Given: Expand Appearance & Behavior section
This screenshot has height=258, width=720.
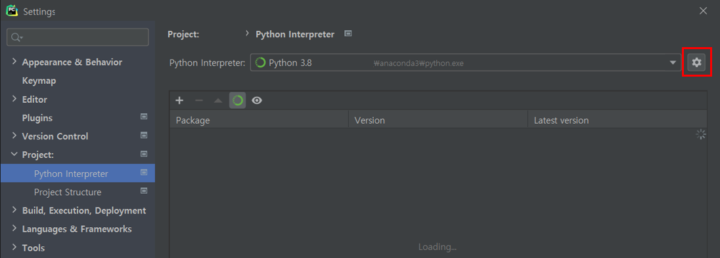Looking at the screenshot, I should coord(14,62).
